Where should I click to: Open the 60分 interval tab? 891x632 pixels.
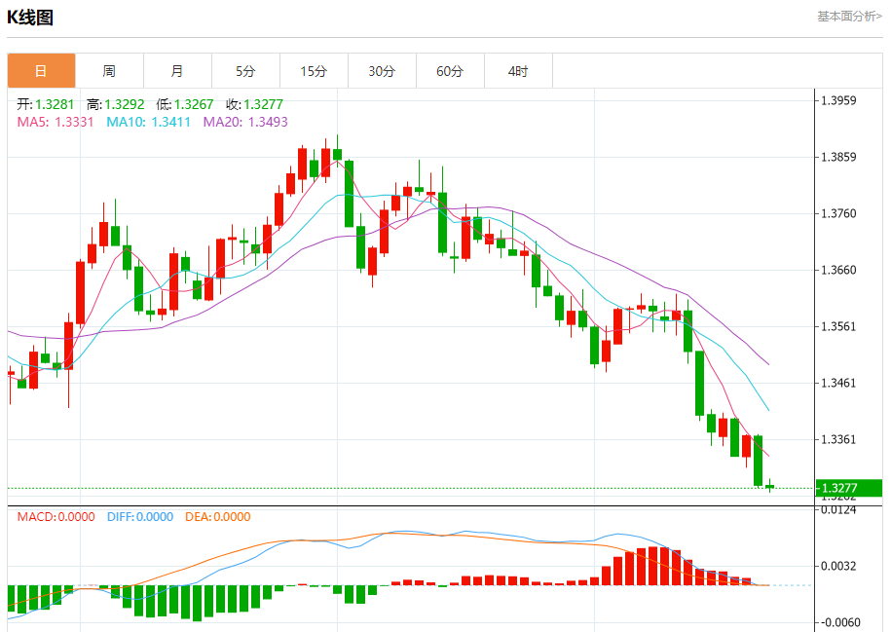tap(450, 71)
